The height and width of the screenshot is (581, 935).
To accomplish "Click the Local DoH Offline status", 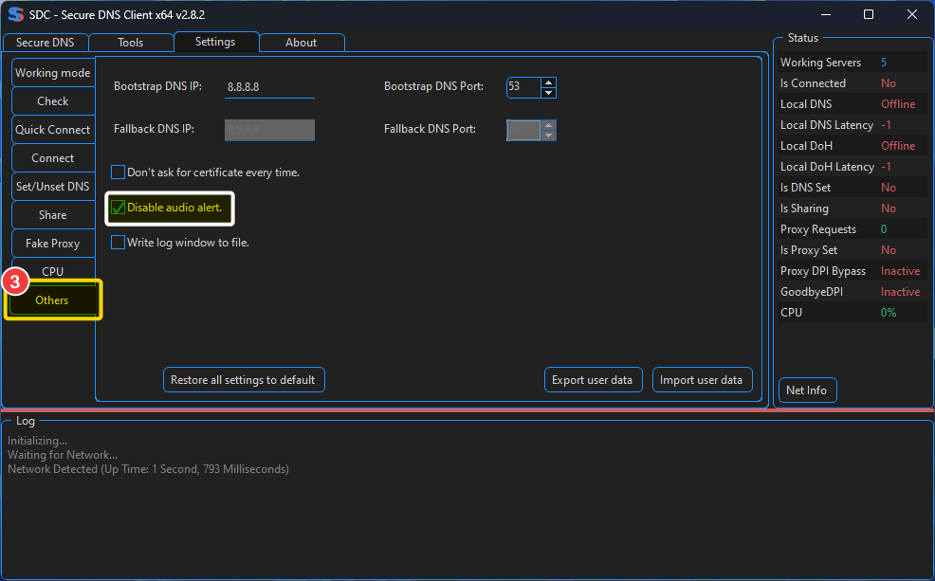I will [898, 145].
